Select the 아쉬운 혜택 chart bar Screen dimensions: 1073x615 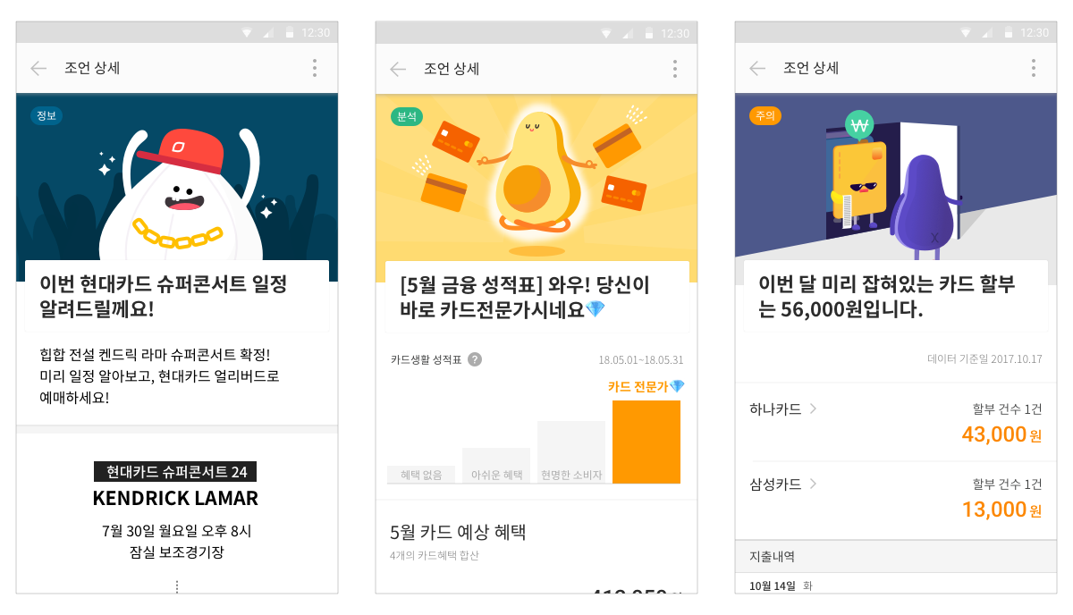click(x=496, y=466)
